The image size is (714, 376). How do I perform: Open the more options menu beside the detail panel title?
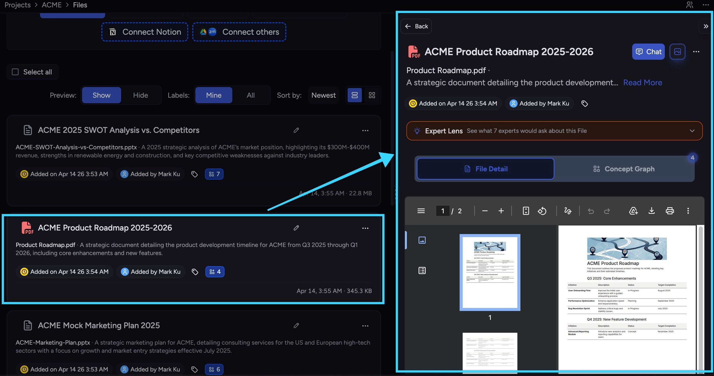[x=696, y=52]
